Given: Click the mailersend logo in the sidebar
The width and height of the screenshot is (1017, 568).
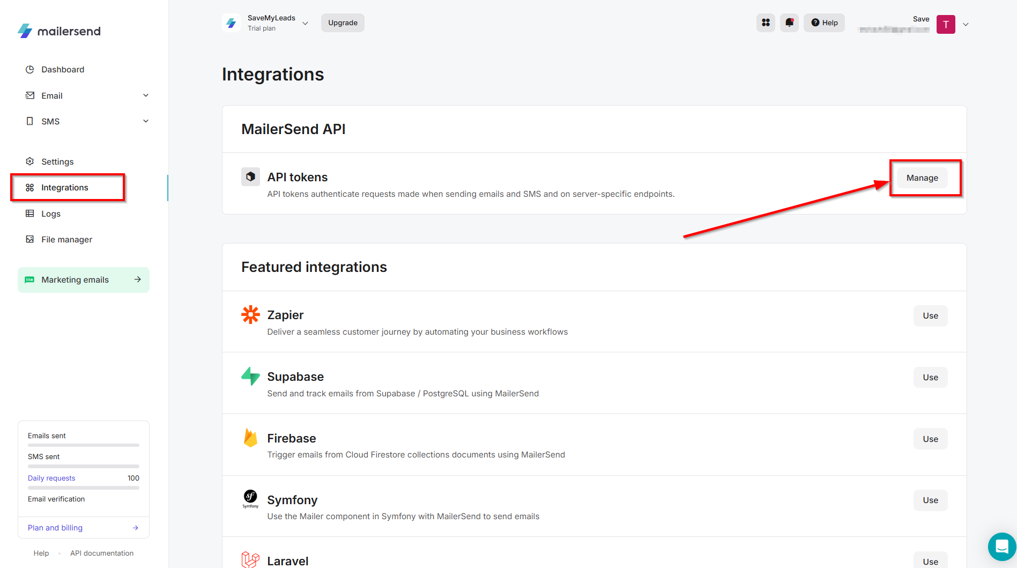Looking at the screenshot, I should click(59, 31).
